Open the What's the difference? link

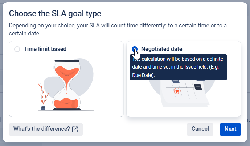point(46,129)
